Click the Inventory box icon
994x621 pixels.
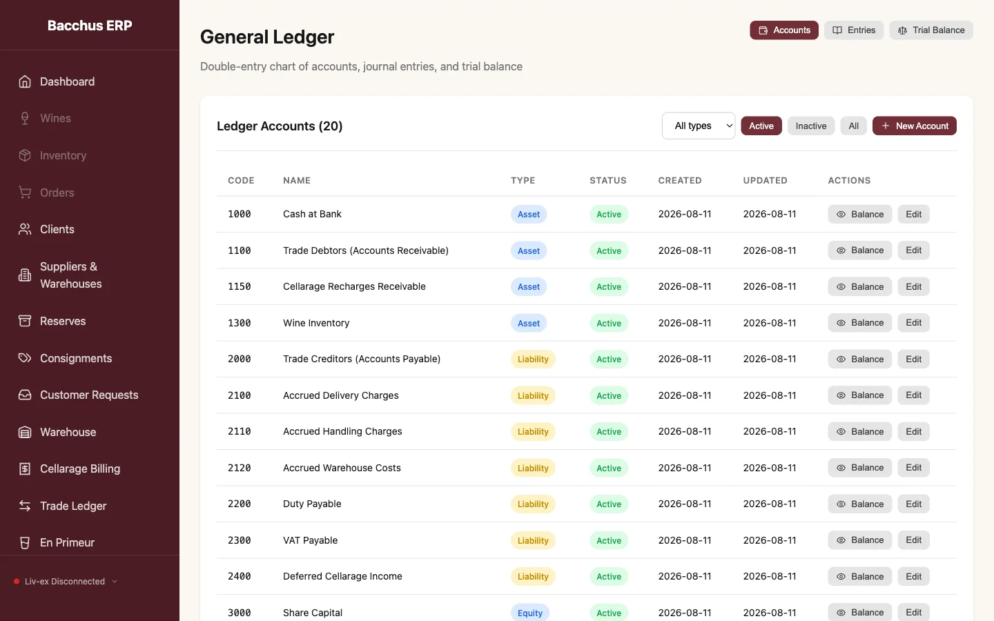pos(25,155)
